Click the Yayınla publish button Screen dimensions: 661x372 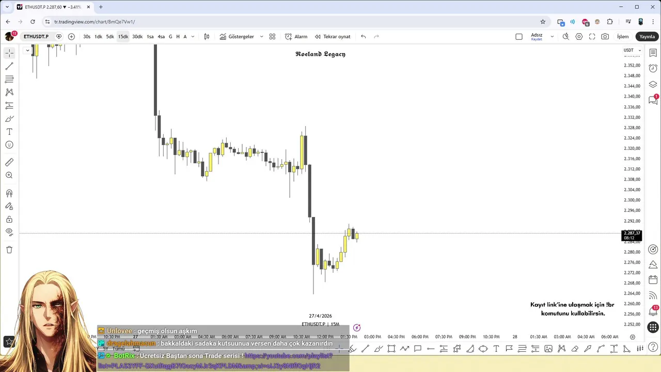click(647, 37)
